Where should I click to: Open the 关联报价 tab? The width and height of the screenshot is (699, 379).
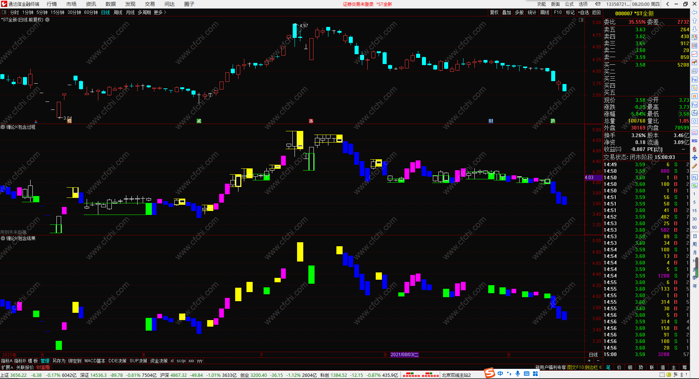click(25, 367)
